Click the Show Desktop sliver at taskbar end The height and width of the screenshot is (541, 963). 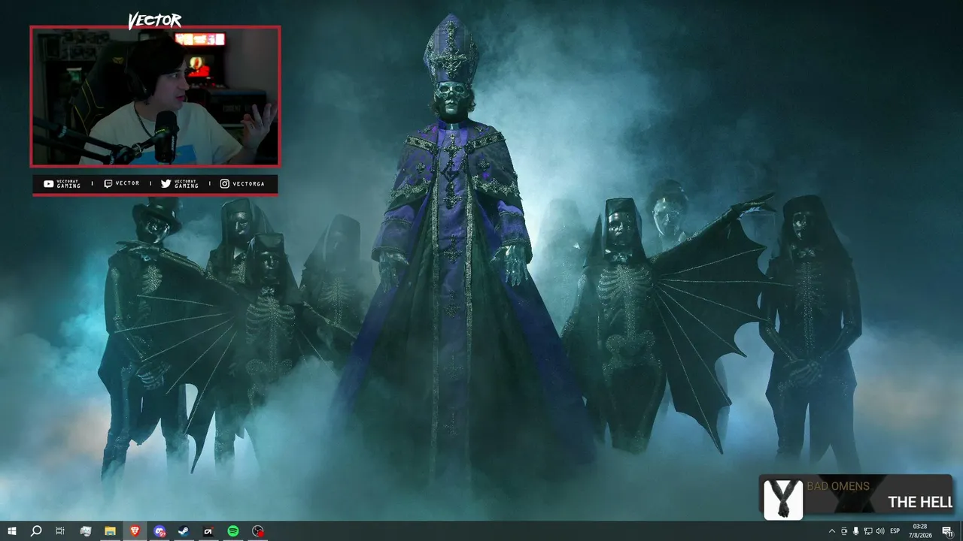pyautogui.click(x=961, y=531)
